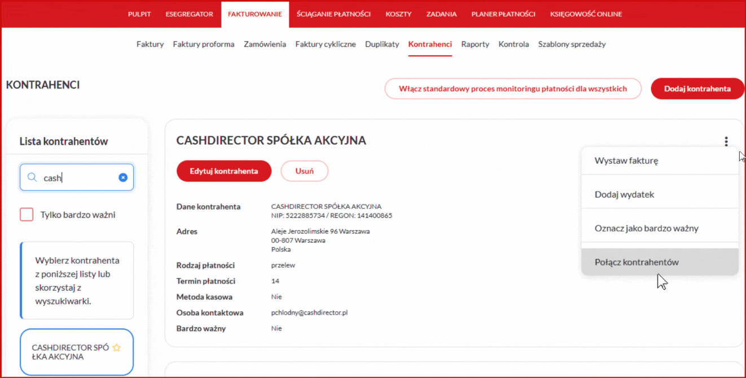Image resolution: width=746 pixels, height=378 pixels.
Task: Open Duplikaty section
Action: coord(382,44)
